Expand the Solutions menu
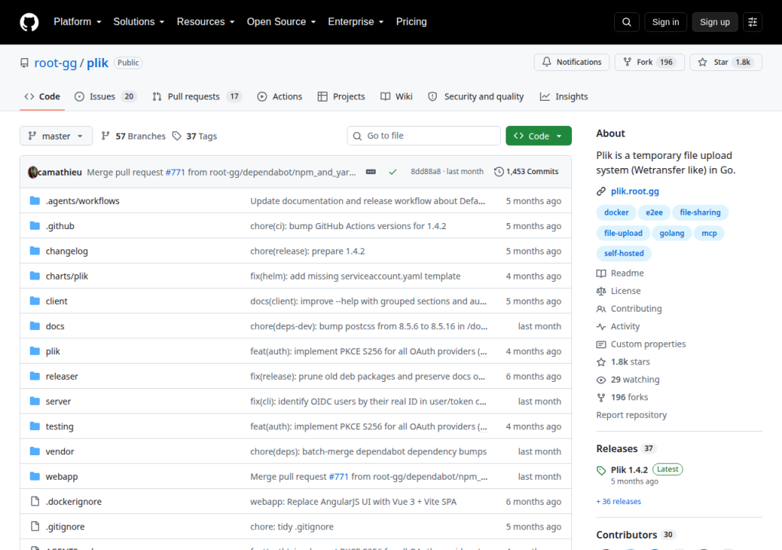 tap(139, 22)
